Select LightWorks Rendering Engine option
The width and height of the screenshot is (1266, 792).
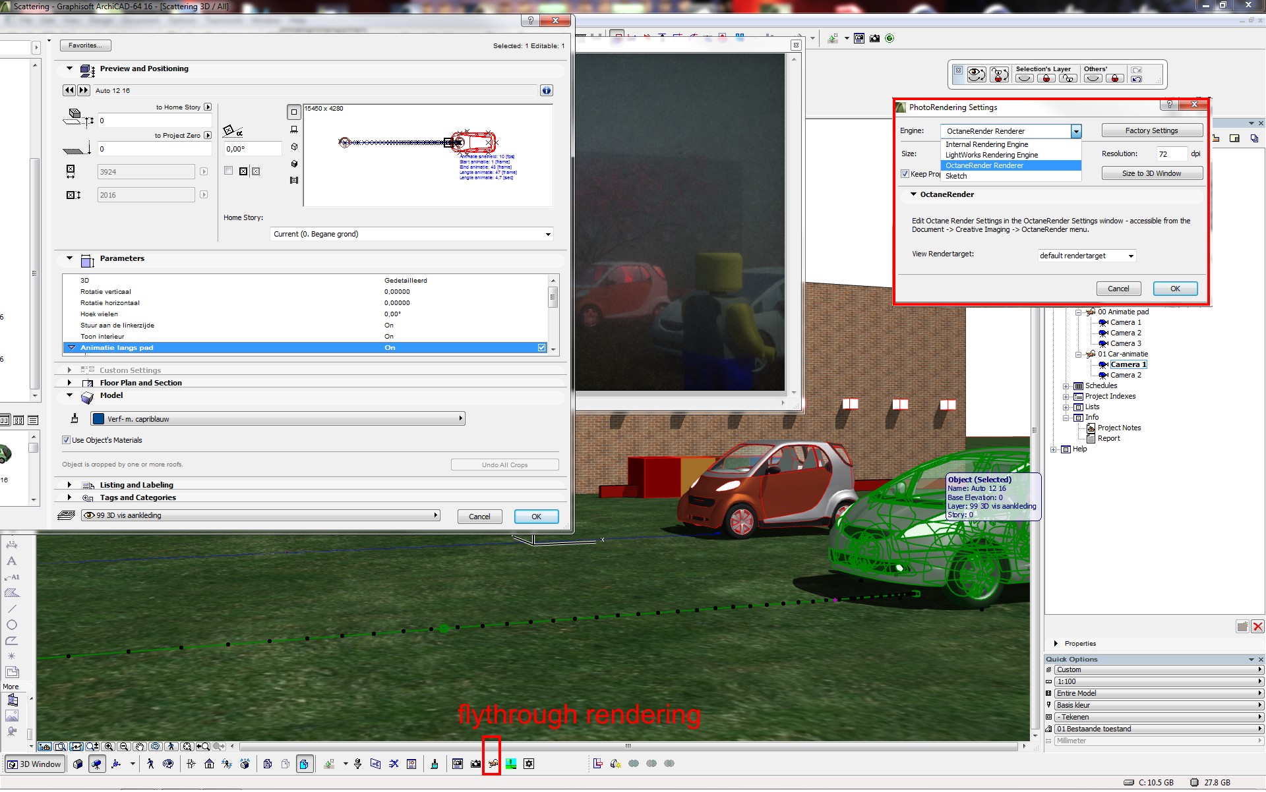[x=991, y=155]
